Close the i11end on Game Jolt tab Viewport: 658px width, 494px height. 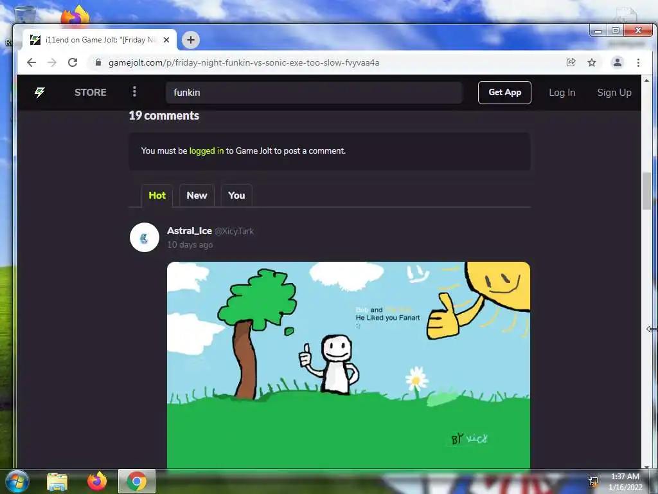[x=166, y=40]
